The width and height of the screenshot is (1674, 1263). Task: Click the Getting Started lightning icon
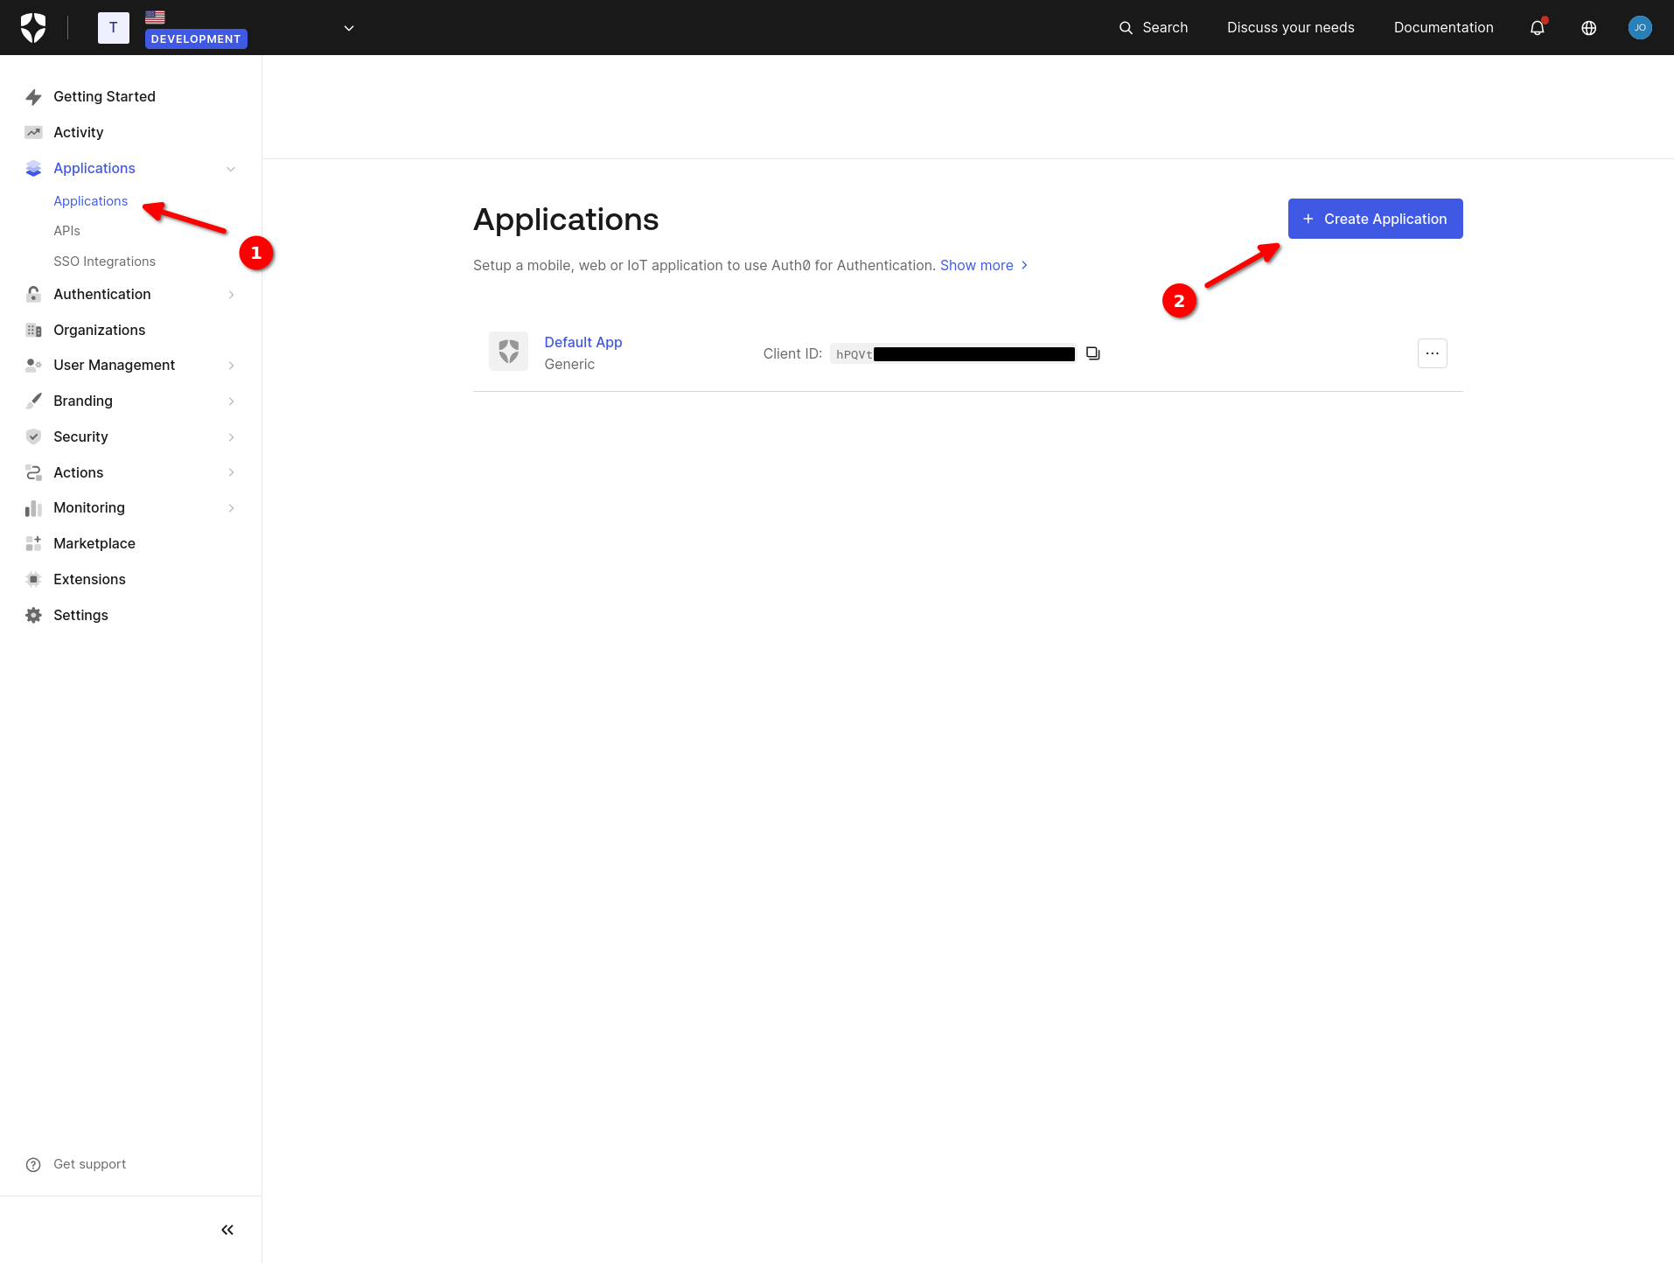33,96
